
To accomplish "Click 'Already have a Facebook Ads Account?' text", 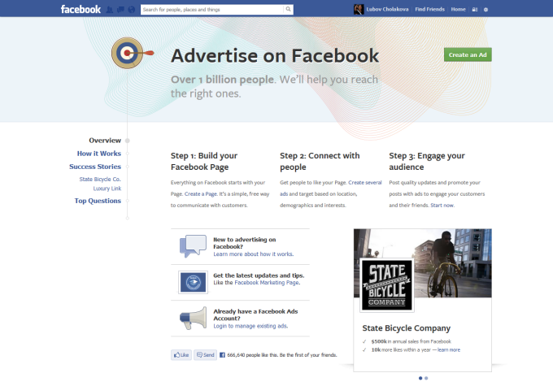I will click(x=255, y=314).
